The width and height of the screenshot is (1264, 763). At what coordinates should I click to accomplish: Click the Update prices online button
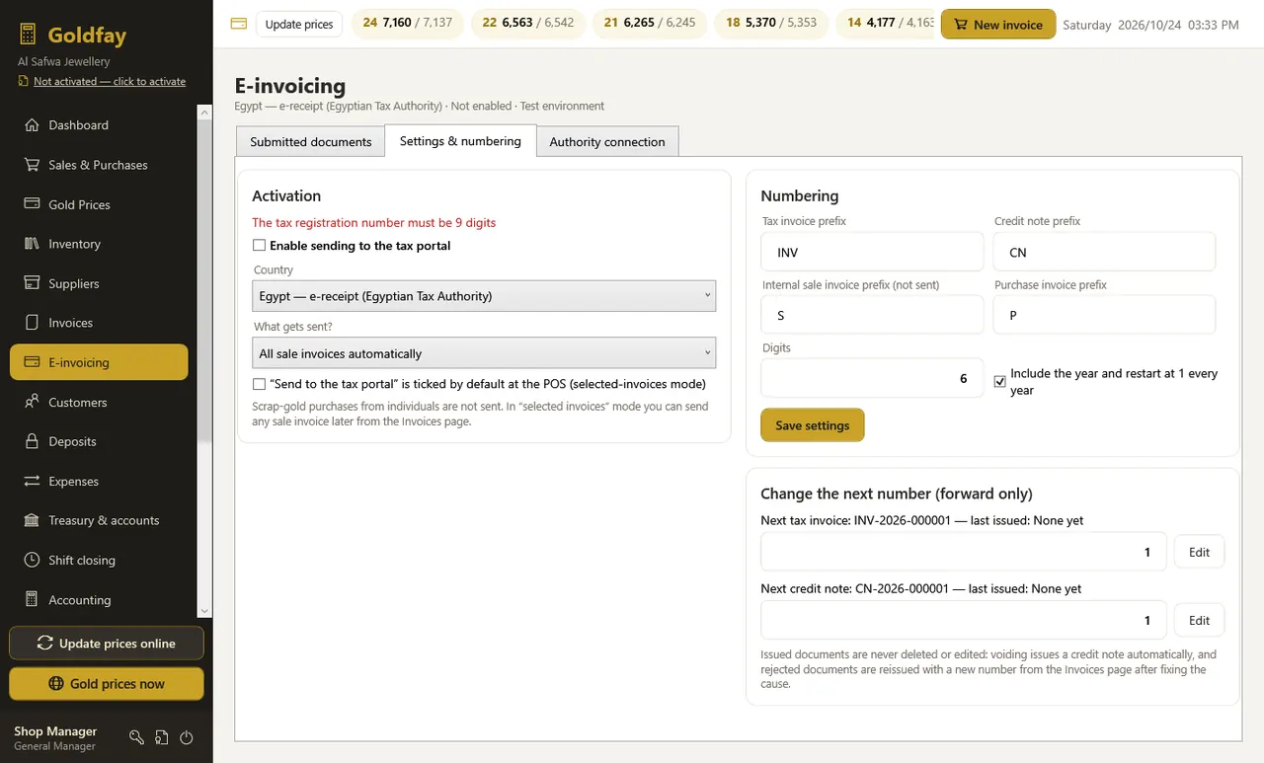click(107, 644)
